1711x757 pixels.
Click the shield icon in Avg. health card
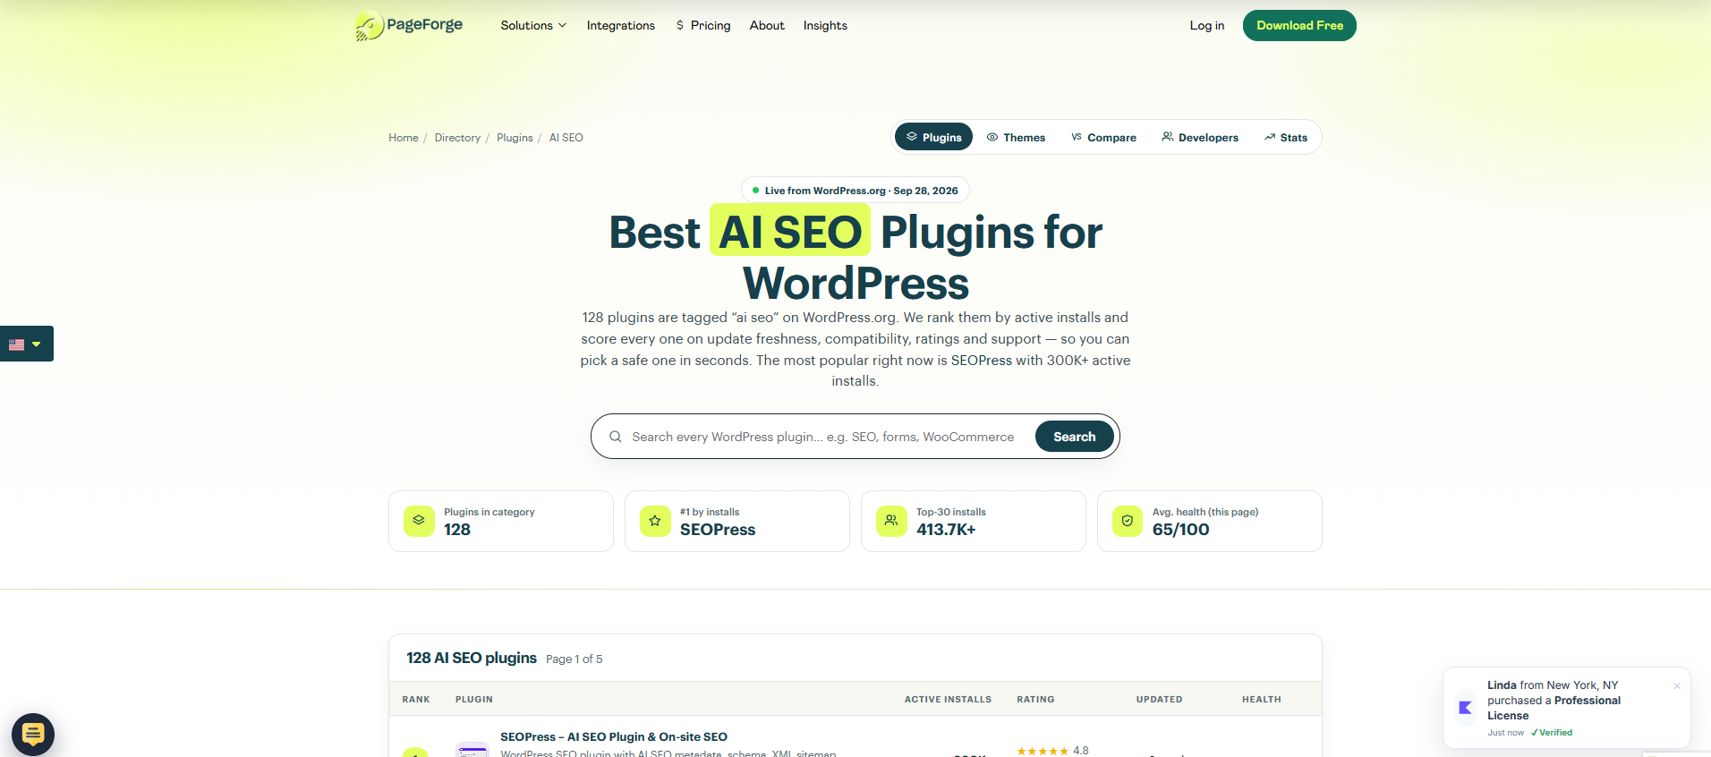point(1128,521)
